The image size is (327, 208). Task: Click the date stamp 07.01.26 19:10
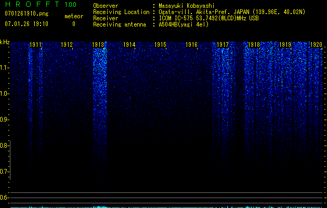pyautogui.click(x=27, y=24)
